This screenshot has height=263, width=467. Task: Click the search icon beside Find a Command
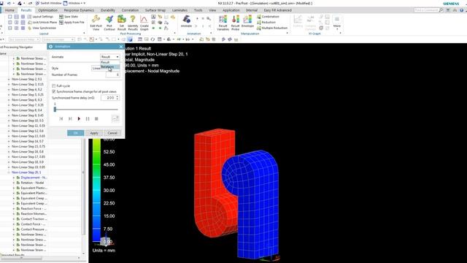coord(441,10)
